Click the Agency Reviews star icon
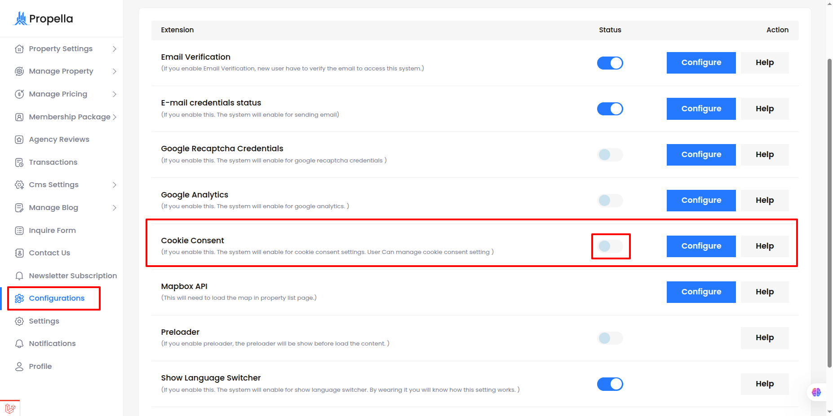 pyautogui.click(x=19, y=140)
